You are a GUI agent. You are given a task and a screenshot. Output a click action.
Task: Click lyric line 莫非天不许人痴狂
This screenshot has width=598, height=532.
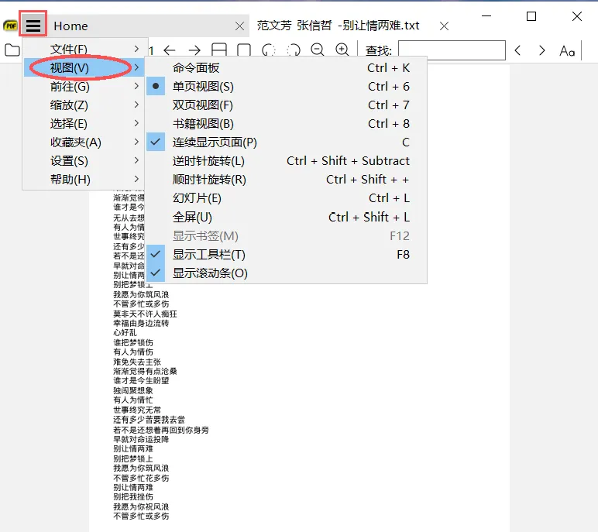pos(145,314)
